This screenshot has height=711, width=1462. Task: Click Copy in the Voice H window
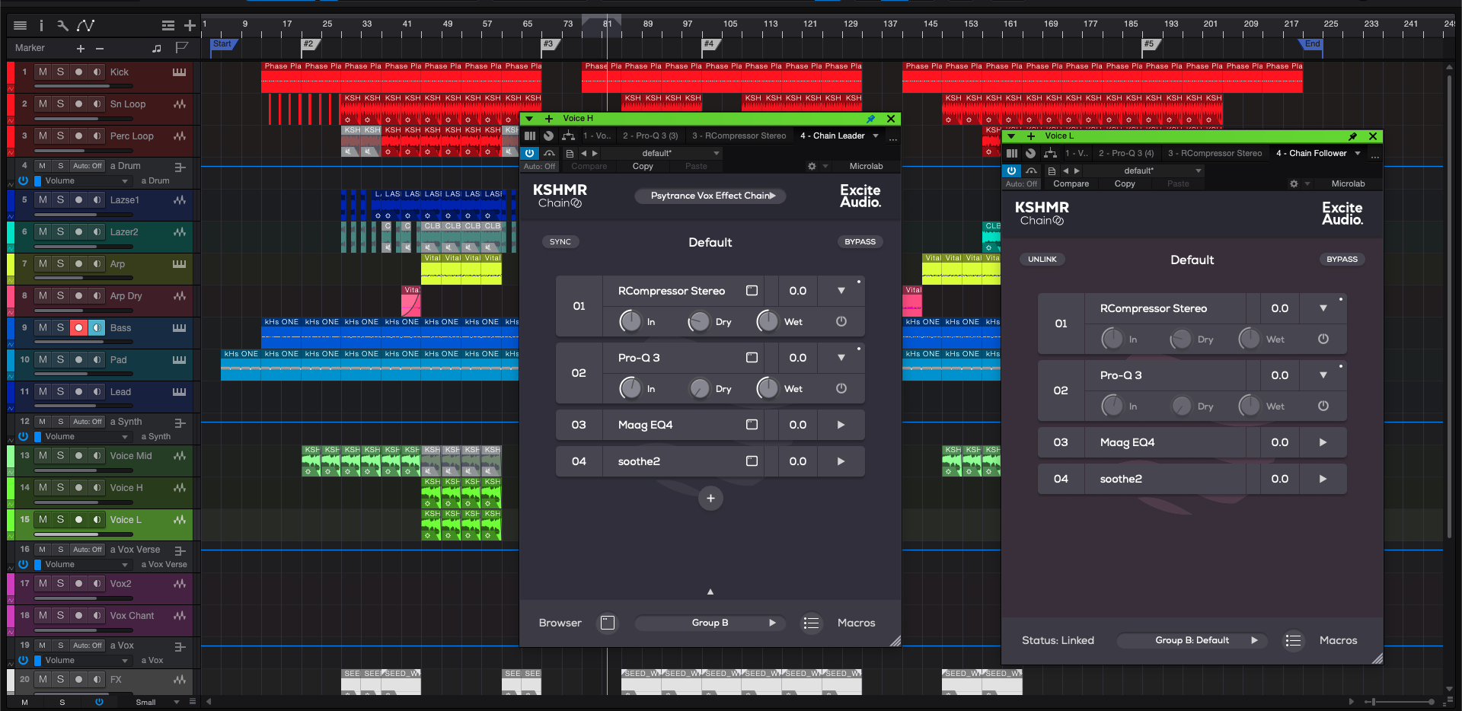click(x=643, y=167)
